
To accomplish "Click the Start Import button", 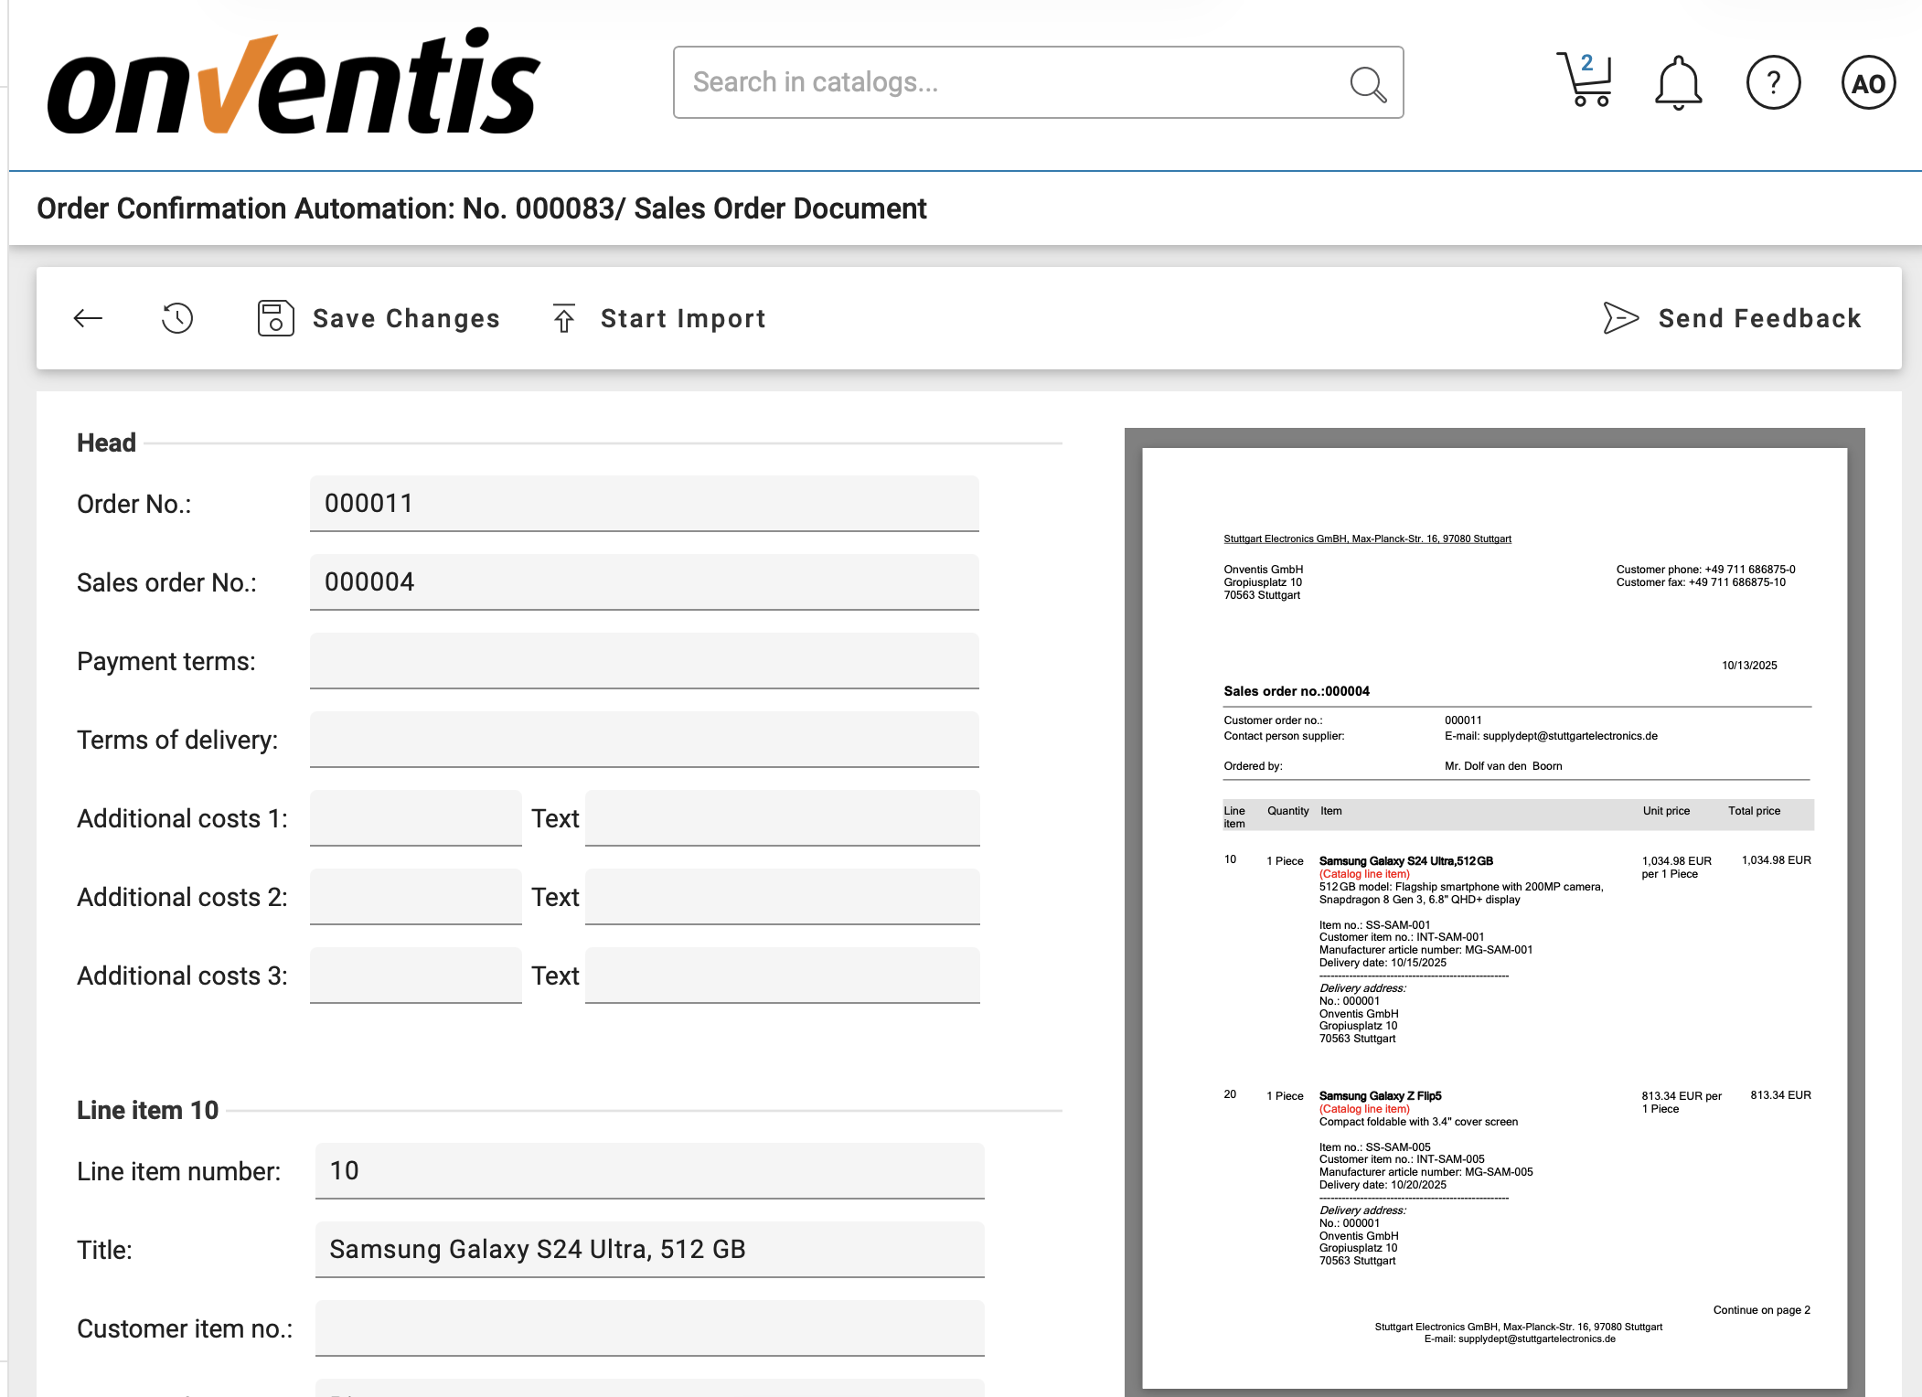I will click(683, 318).
